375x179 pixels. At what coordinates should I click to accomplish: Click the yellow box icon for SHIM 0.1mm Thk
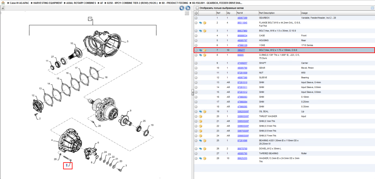[x=200, y=121]
